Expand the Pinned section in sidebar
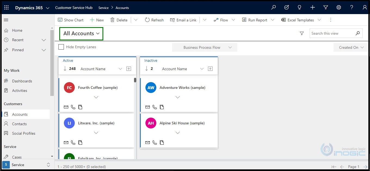 pyautogui.click(x=44, y=50)
